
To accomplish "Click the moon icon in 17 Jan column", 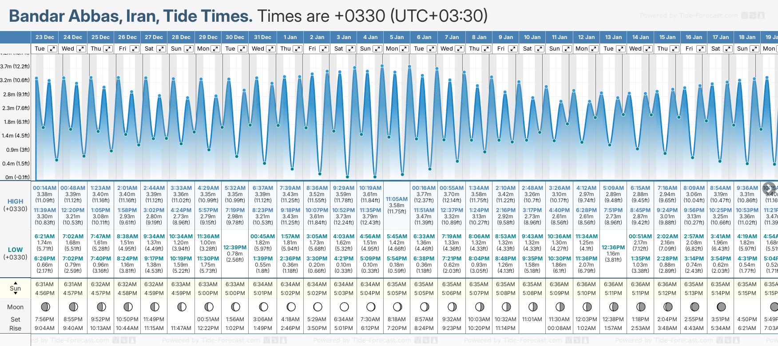I will [x=721, y=307].
